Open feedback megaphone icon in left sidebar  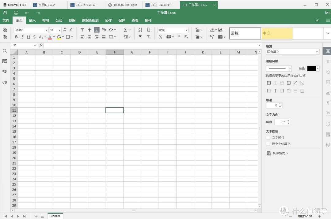pos(5,82)
